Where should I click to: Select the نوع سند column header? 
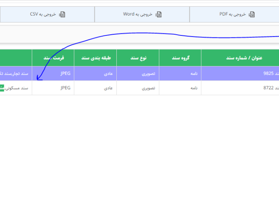coord(138,58)
